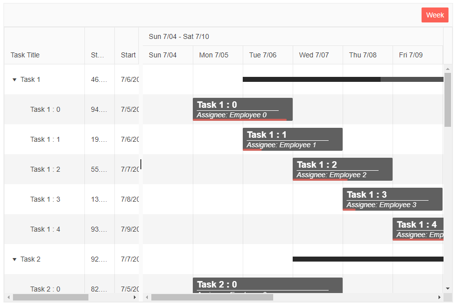Click the Task Title column header
This screenshot has width=458, height=307.
coord(25,55)
